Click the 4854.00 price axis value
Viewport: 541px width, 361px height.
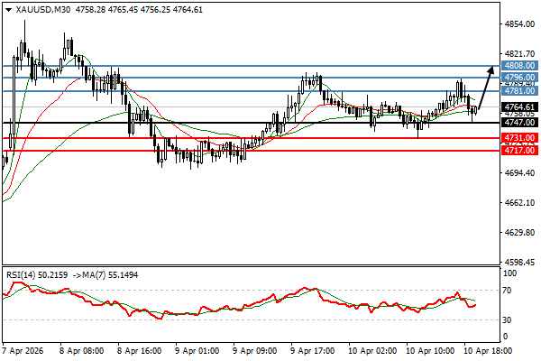(518, 24)
